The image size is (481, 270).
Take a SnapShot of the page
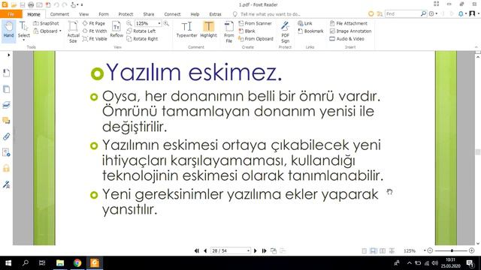pos(46,23)
